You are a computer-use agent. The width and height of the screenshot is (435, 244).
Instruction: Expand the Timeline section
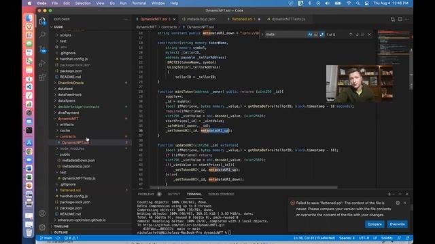pyautogui.click(x=90, y=226)
